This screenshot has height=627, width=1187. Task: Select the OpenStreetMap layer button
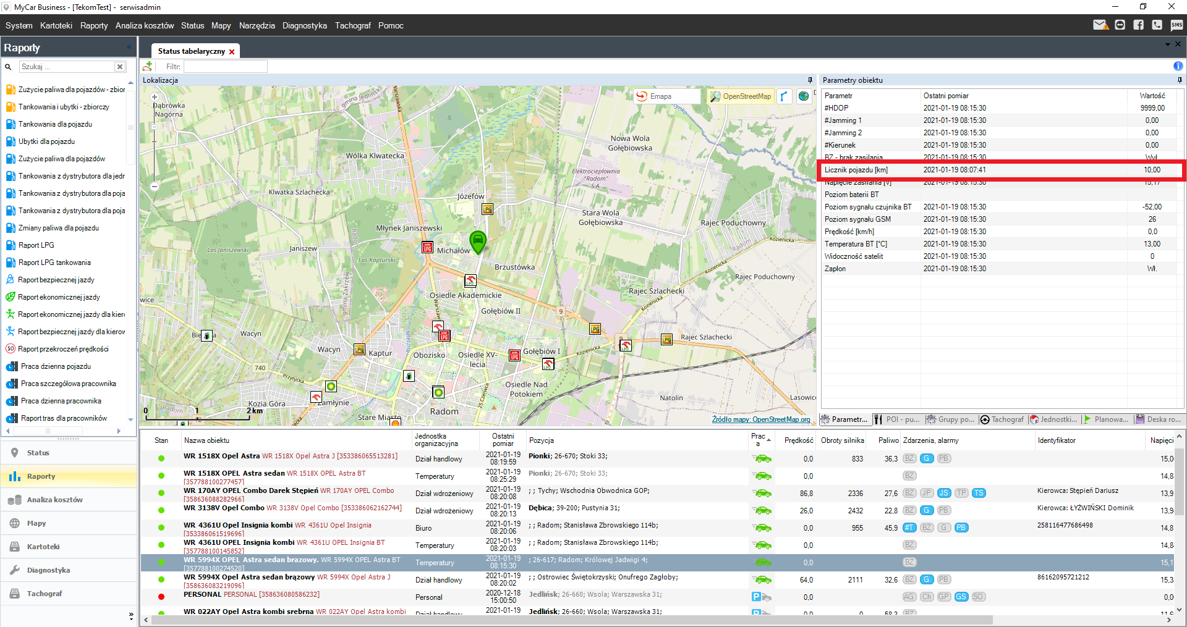tap(741, 96)
